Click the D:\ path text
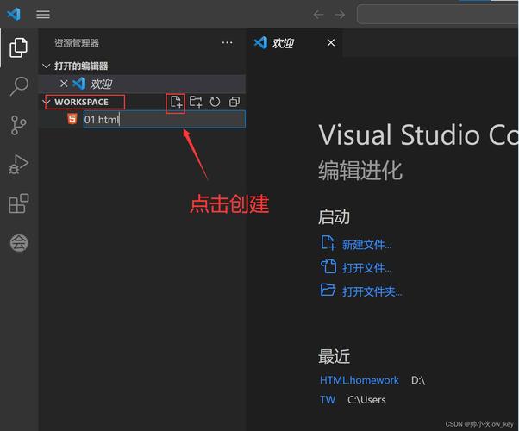This screenshot has height=431, width=519. tap(418, 380)
